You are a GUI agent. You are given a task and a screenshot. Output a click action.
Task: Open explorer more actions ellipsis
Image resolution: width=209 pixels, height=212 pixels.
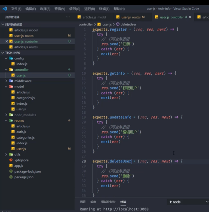(x=68, y=17)
